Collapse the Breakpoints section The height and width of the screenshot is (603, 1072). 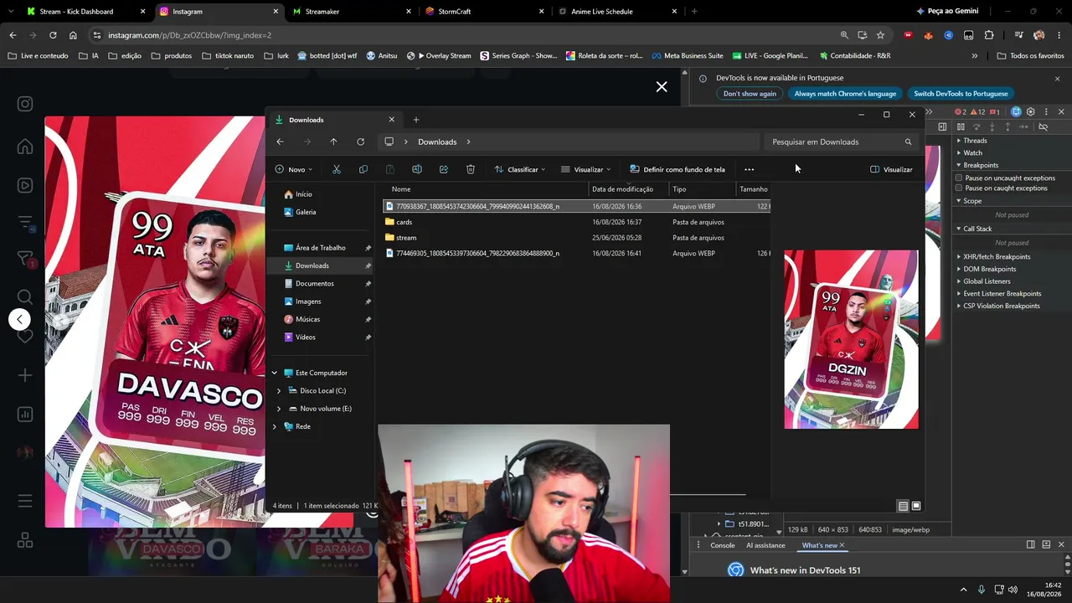click(981, 165)
